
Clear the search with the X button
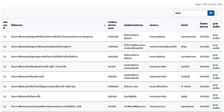pyautogui.click(x=211, y=13)
